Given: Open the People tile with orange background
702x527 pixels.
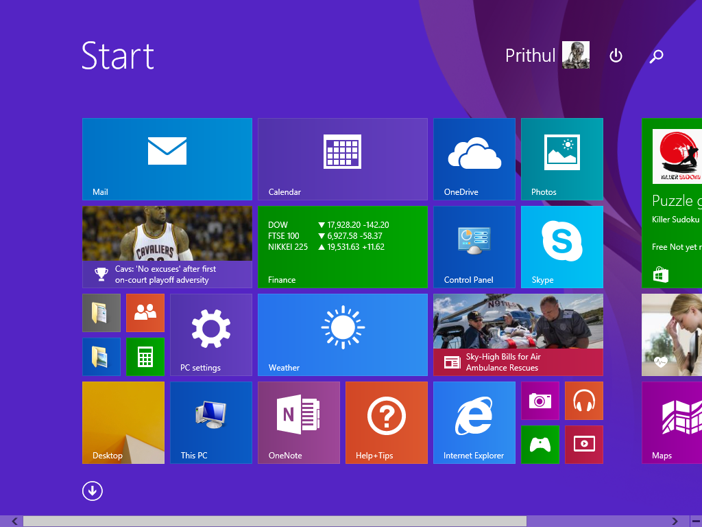Looking at the screenshot, I should [145, 313].
